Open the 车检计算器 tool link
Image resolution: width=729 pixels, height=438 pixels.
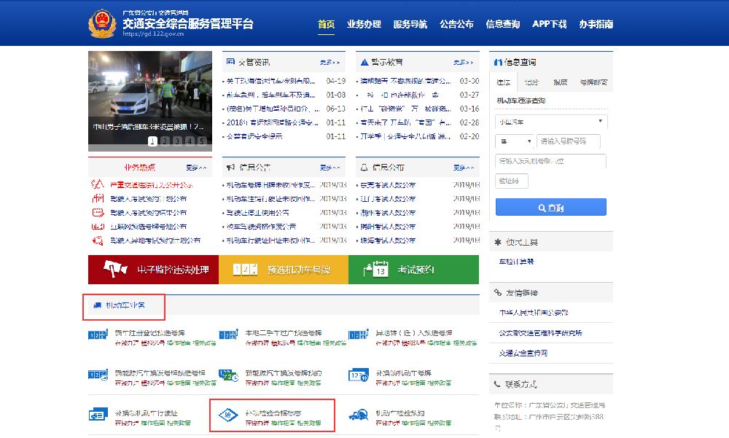517,262
